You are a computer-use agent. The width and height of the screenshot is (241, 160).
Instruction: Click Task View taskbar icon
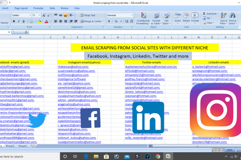click(x=75, y=156)
